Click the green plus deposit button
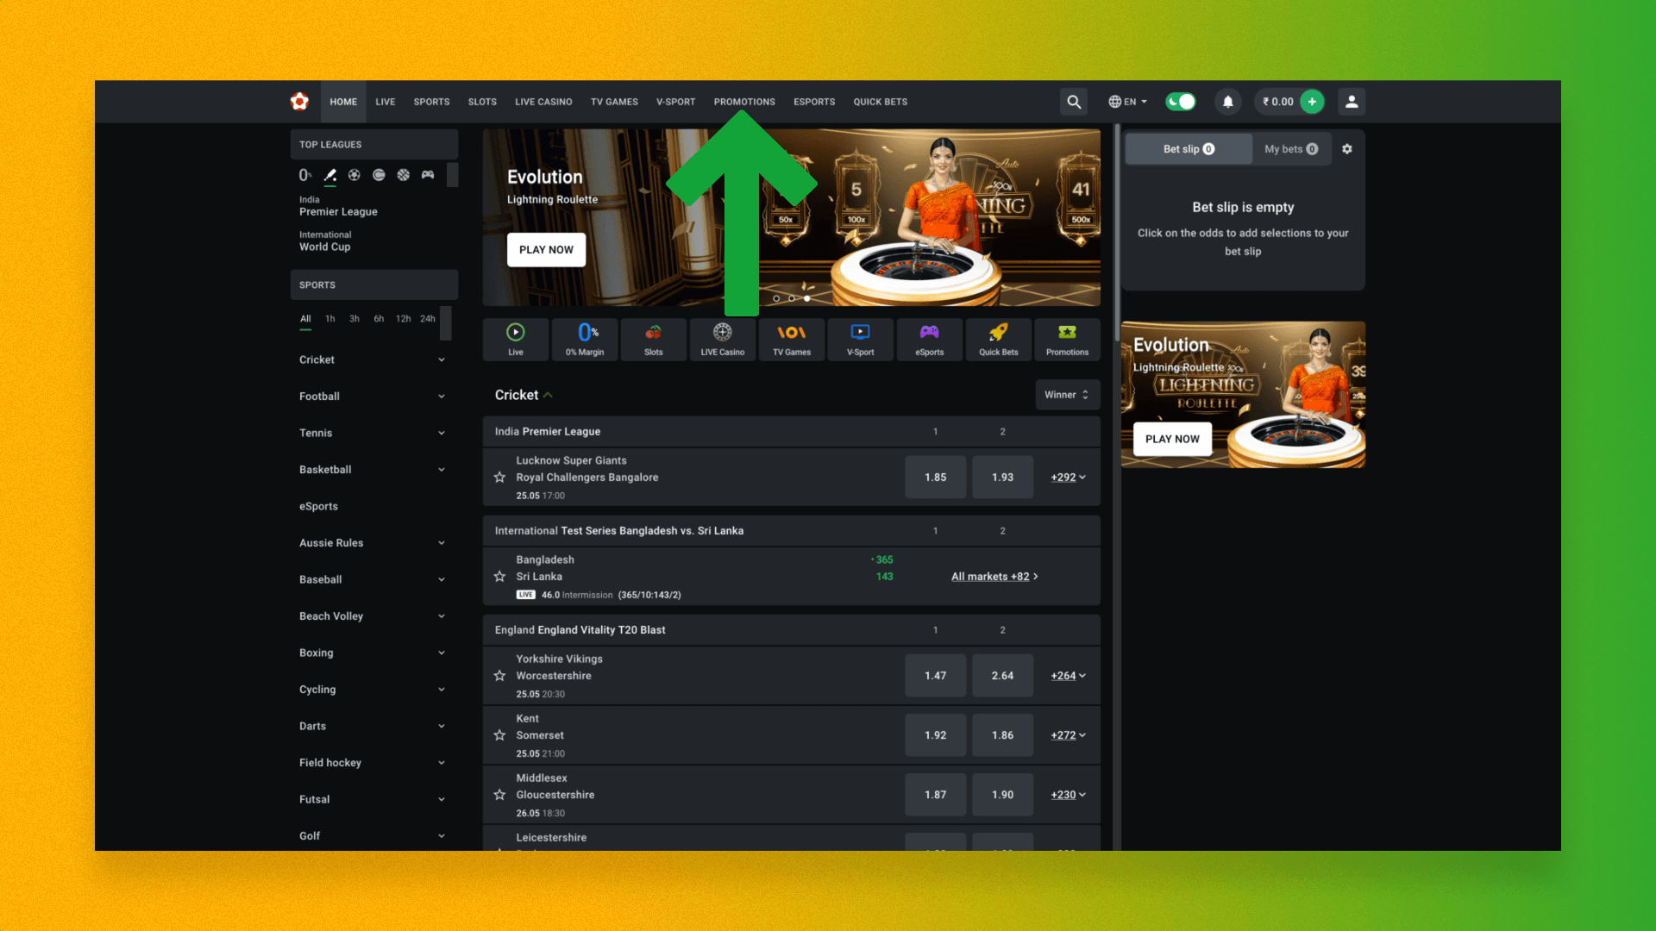 pyautogui.click(x=1312, y=102)
